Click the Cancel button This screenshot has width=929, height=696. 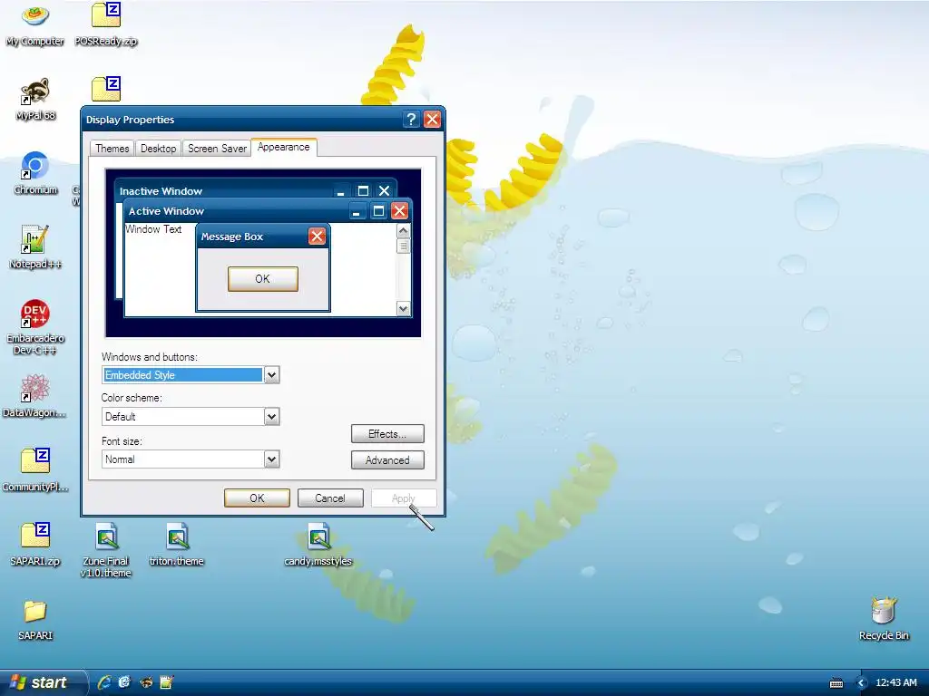point(330,498)
